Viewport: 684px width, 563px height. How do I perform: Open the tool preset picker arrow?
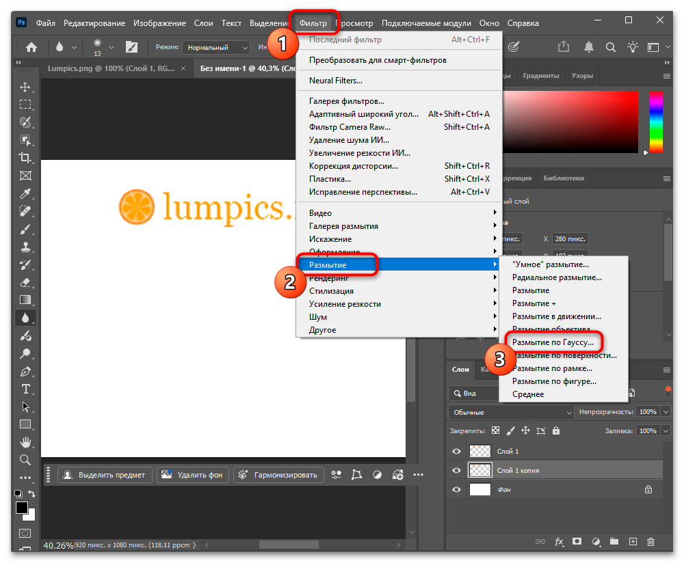74,48
